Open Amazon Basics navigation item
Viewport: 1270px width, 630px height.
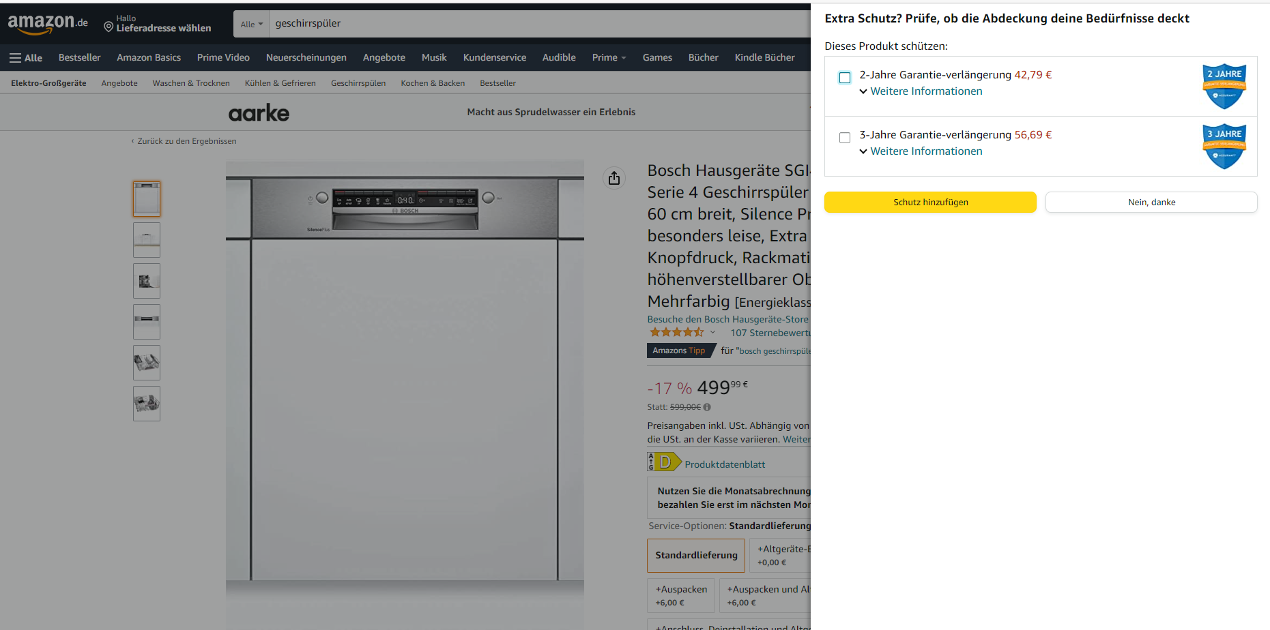(149, 58)
